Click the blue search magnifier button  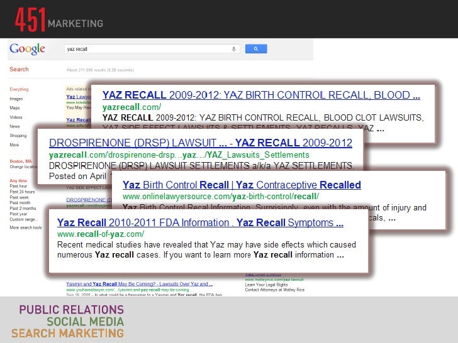[x=256, y=49]
